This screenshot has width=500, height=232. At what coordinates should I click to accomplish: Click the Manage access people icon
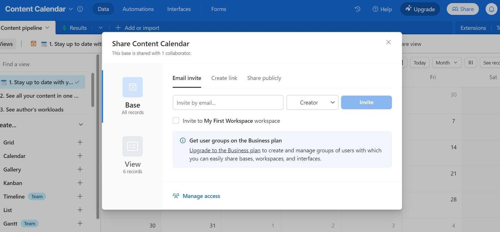176,196
